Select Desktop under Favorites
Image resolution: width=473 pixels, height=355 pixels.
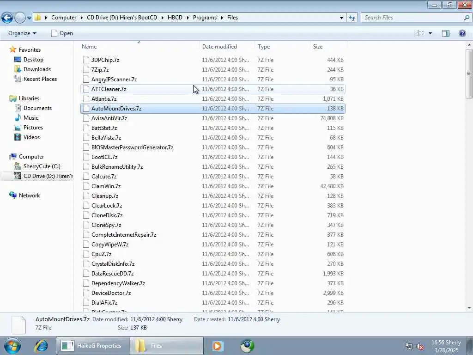click(x=33, y=60)
